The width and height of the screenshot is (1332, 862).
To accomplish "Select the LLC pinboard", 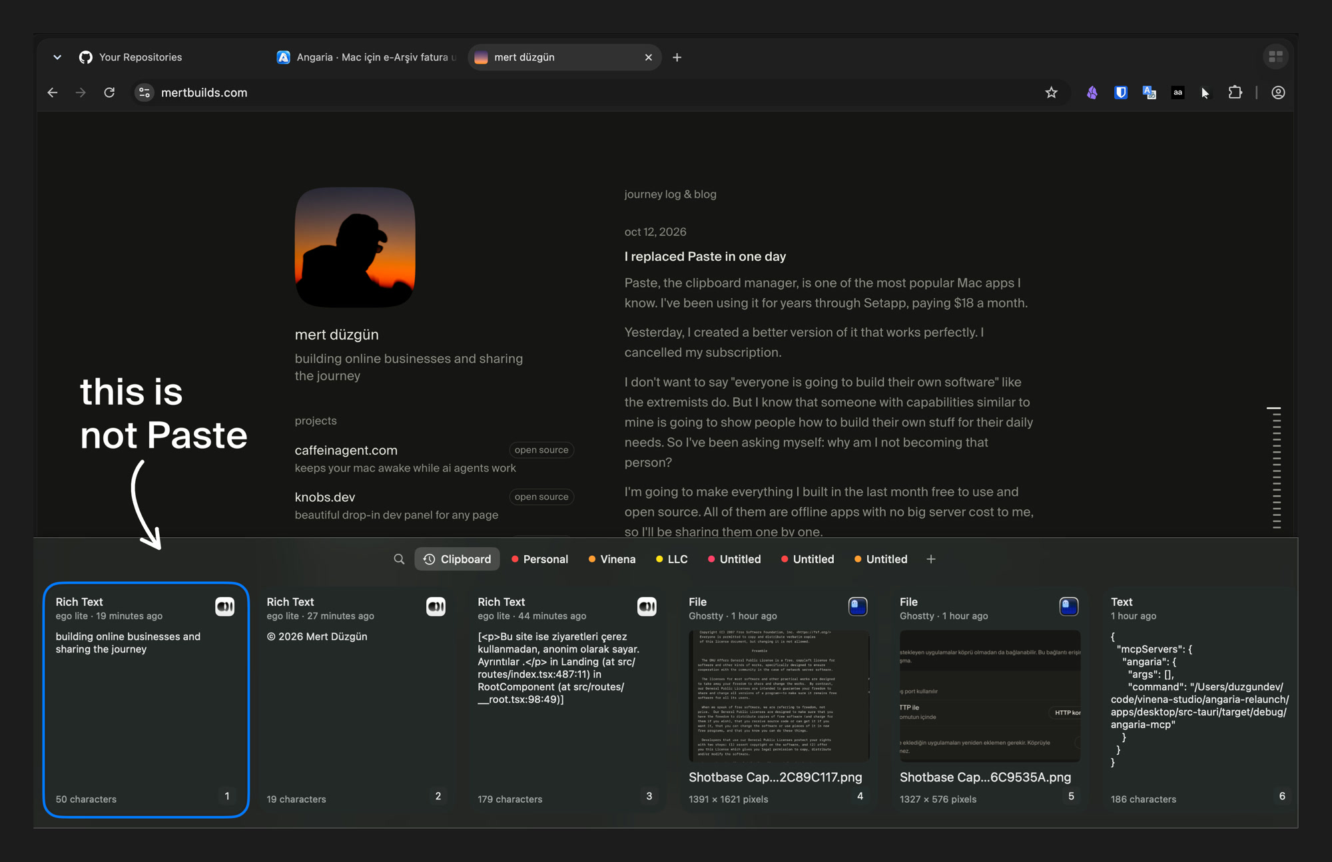I will (672, 559).
